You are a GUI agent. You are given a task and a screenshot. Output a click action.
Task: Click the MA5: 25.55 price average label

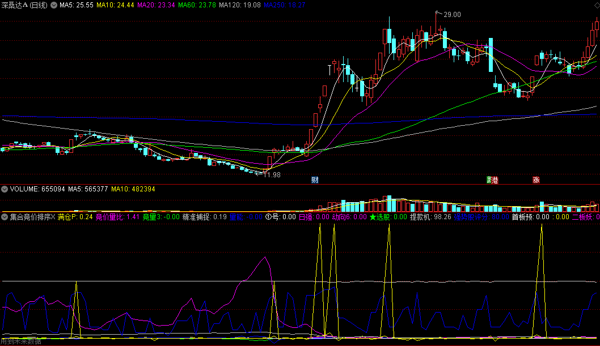click(x=76, y=5)
